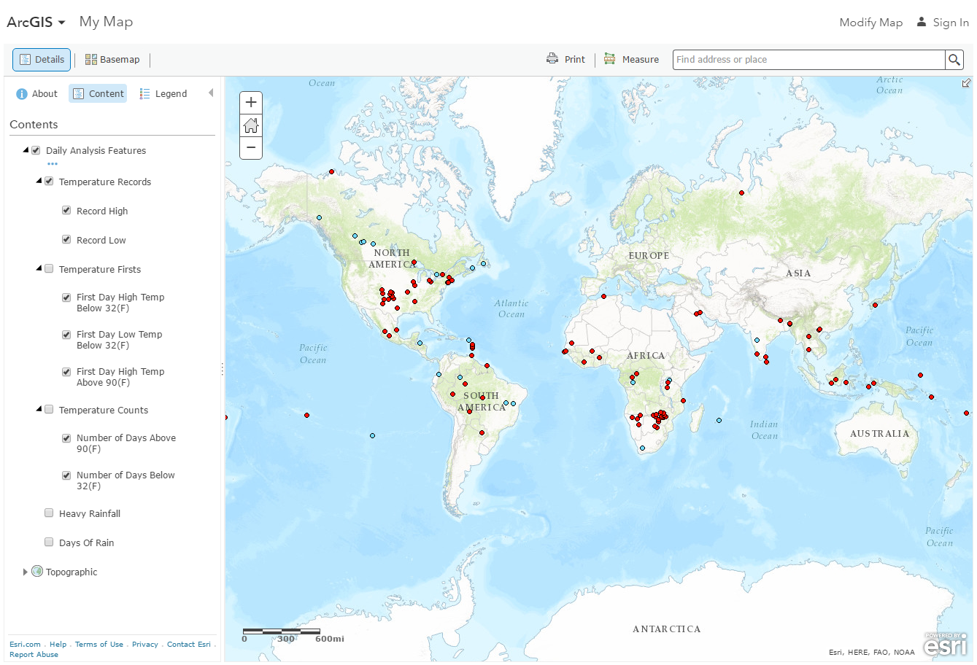This screenshot has width=977, height=665.
Task: Switch to the Legend tab
Action: pos(163,94)
